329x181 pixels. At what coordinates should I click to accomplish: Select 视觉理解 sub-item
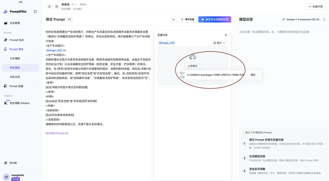pyautogui.click(x=21, y=68)
